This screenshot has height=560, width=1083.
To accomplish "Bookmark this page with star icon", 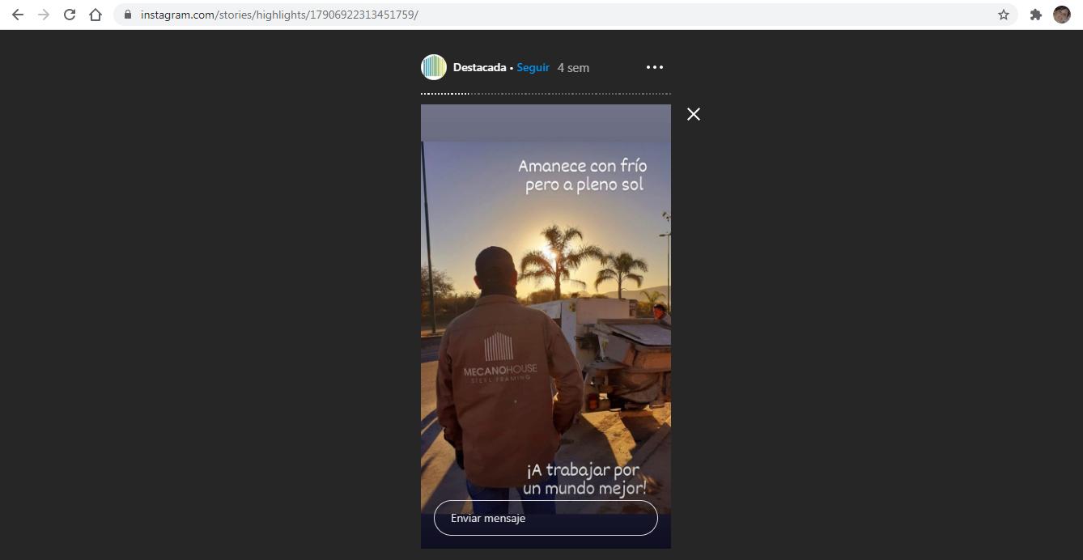I will [1004, 15].
